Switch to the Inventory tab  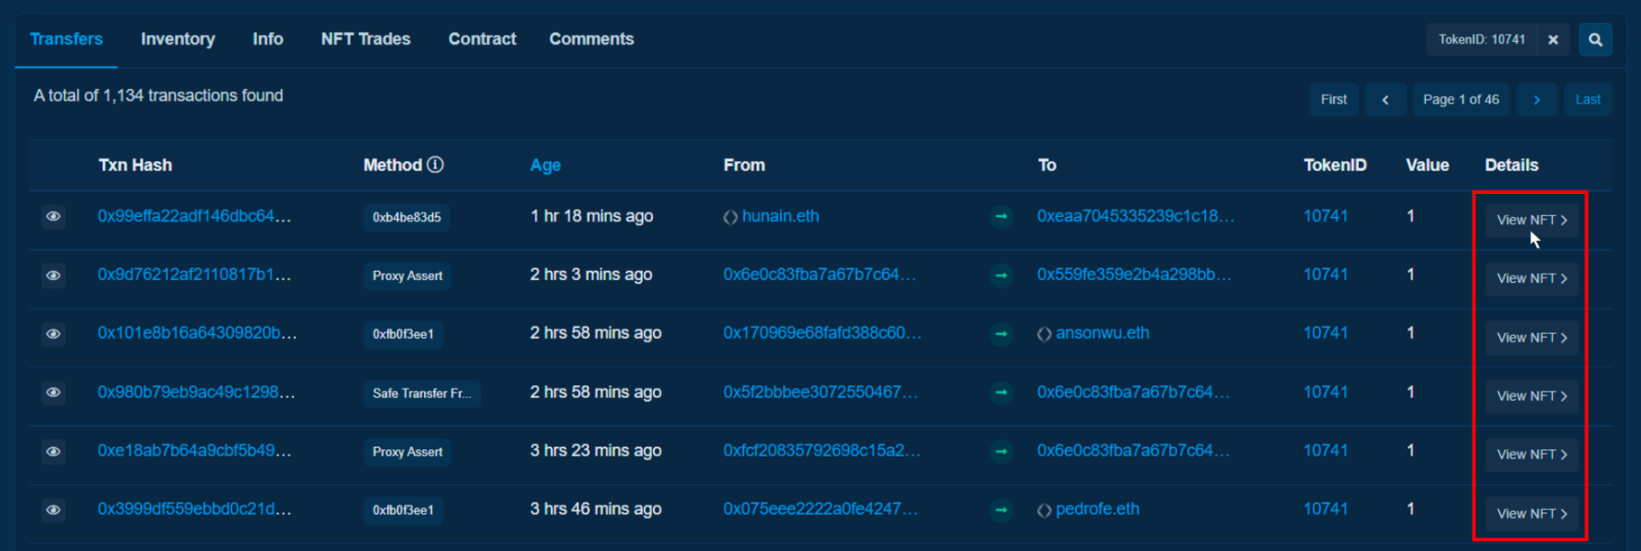pyautogui.click(x=178, y=39)
